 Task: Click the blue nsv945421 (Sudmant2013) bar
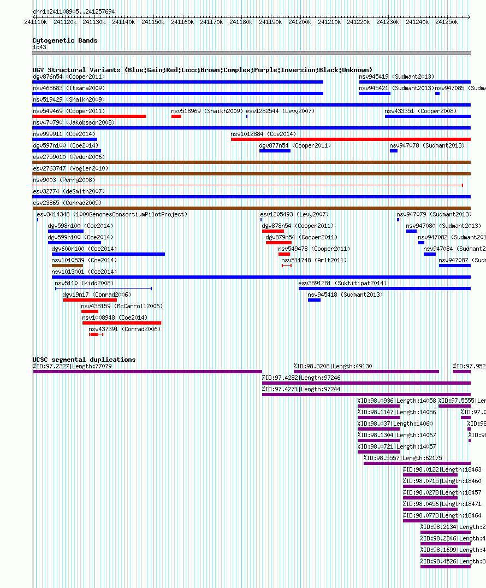pos(375,93)
